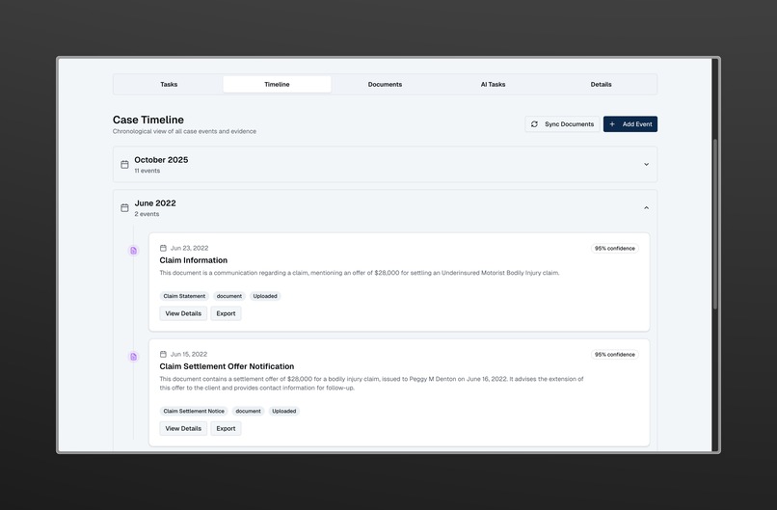Click the document tag on Claim Settlement Offer
Image resolution: width=777 pixels, height=510 pixels.
[x=248, y=411]
